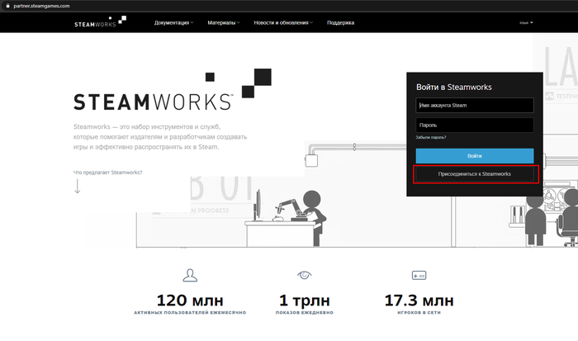Viewport: 578px width, 341px height.
Task: Click the gamepad icon above 17.3 млн
Action: tap(419, 276)
